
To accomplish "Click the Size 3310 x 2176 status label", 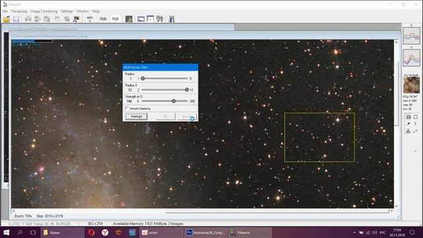I will click(x=50, y=216).
